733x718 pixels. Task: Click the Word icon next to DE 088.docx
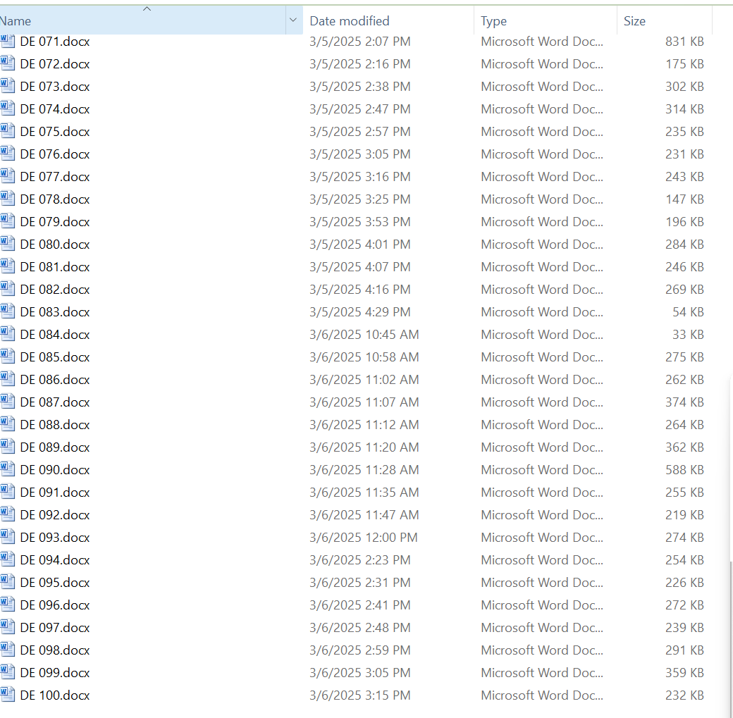tap(7, 425)
